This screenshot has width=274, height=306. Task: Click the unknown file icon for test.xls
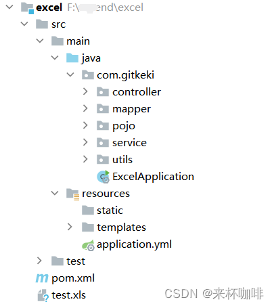tap(43, 295)
